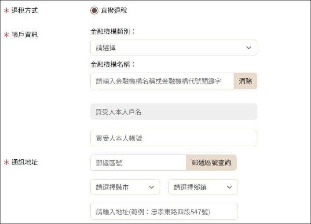Click the 金融機構類別 label text
The width and height of the screenshot is (311, 224).
[x=113, y=32]
